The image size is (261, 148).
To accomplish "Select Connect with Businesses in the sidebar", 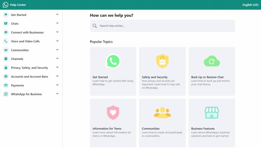I will tap(27, 32).
